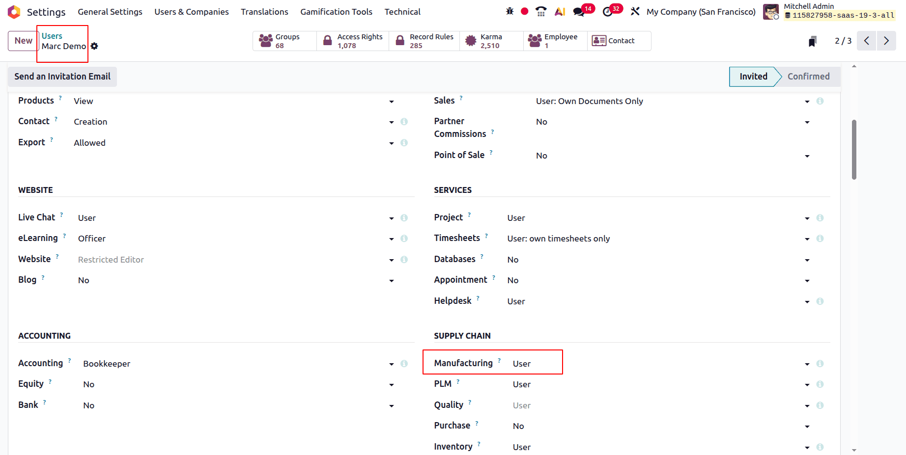Click Settings app title
Viewport: 906px width, 455px height.
46,12
